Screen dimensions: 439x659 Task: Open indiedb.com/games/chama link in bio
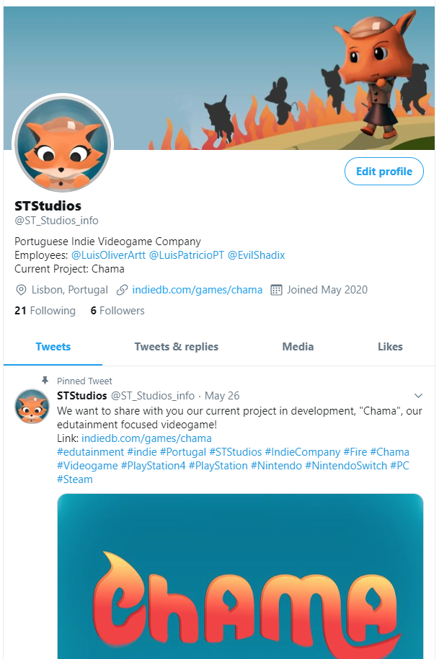[197, 290]
